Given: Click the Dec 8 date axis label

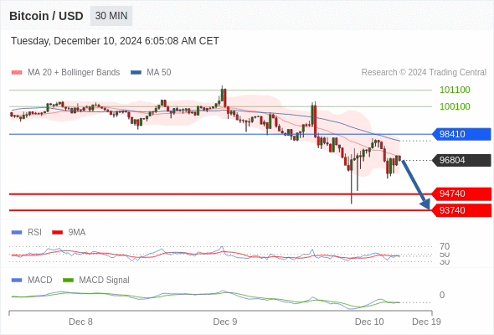Looking at the screenshot, I should click(x=80, y=322).
